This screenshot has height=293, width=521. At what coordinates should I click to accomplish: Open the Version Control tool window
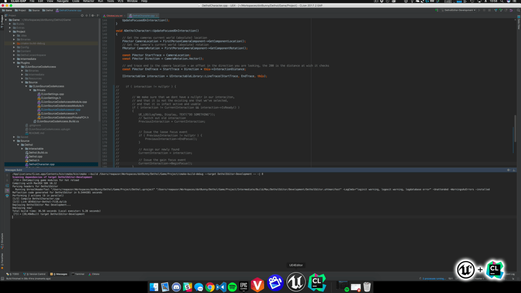point(35,274)
